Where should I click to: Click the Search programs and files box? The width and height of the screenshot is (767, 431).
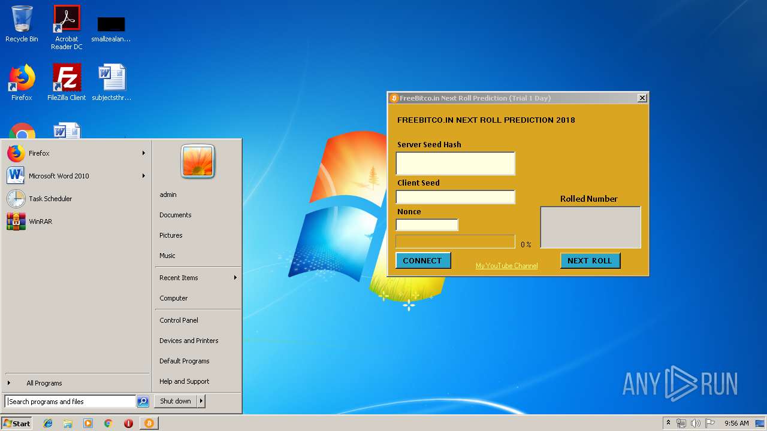coord(71,402)
